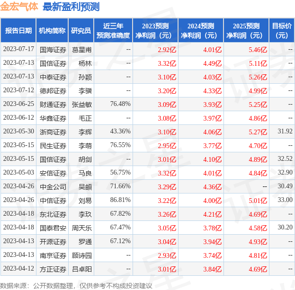Click accuracy value 76.55%
The width and height of the screenshot is (295, 290).
pyautogui.click(x=120, y=145)
